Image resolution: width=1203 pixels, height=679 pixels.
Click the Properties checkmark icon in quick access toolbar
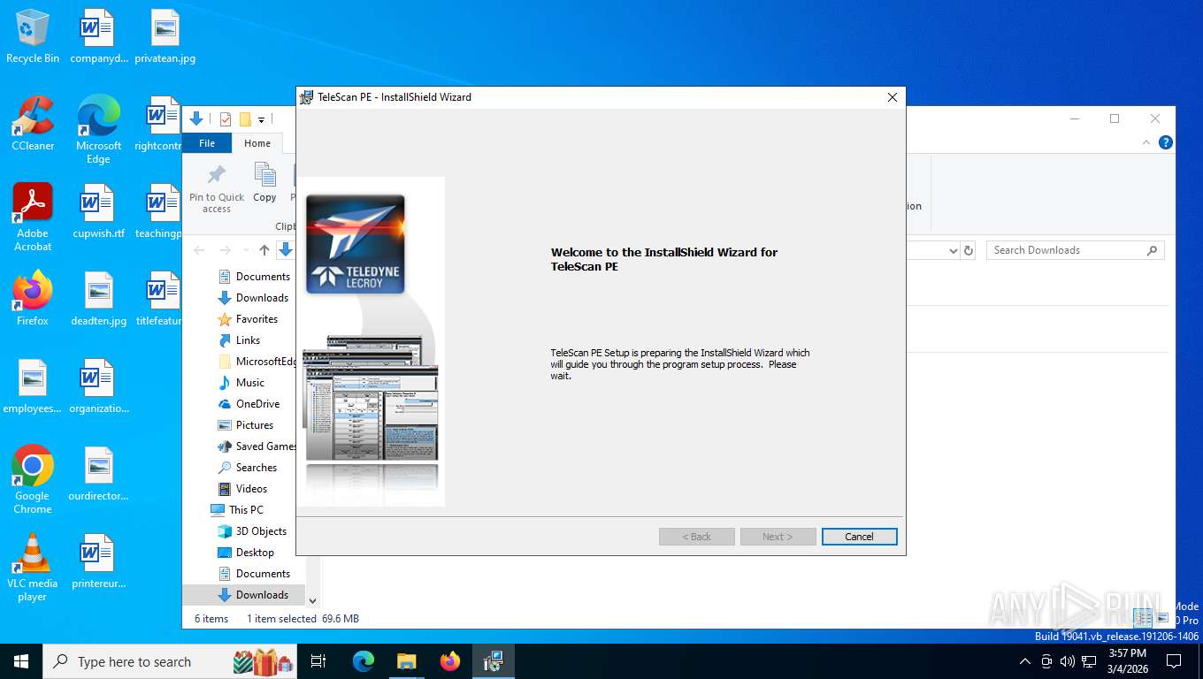[225, 119]
